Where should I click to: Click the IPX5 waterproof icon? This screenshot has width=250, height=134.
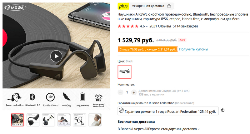click(98, 98)
